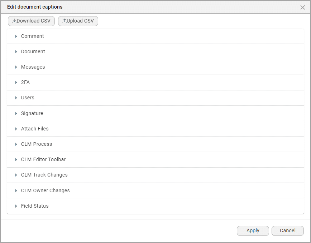Click the arrow icon next to Field Status
The image size is (311, 243).
tap(16, 206)
